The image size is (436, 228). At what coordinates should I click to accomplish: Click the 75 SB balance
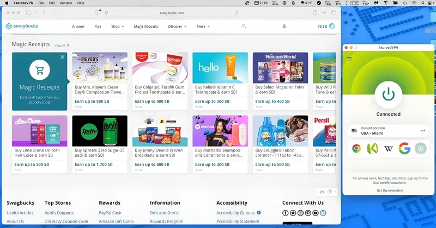(x=322, y=26)
